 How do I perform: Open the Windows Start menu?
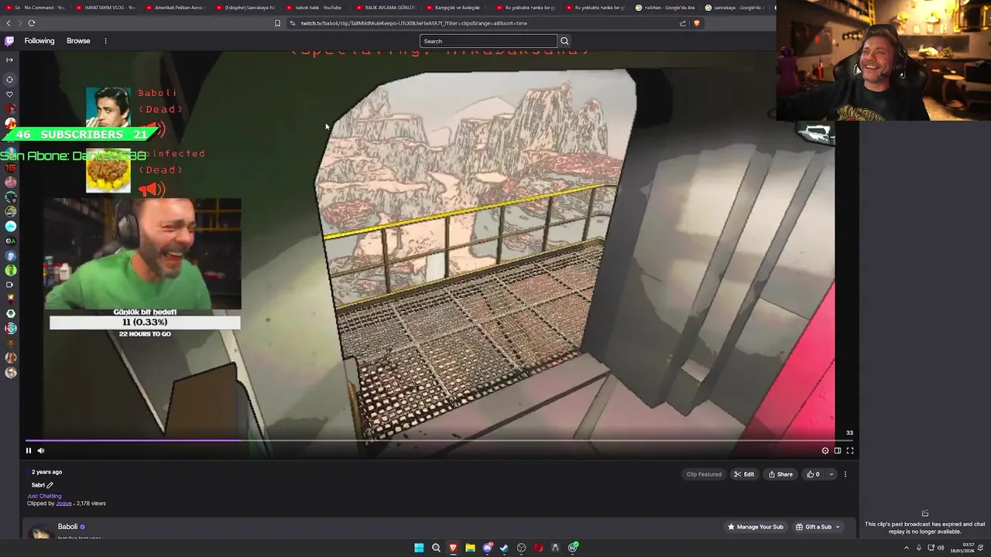click(x=419, y=548)
